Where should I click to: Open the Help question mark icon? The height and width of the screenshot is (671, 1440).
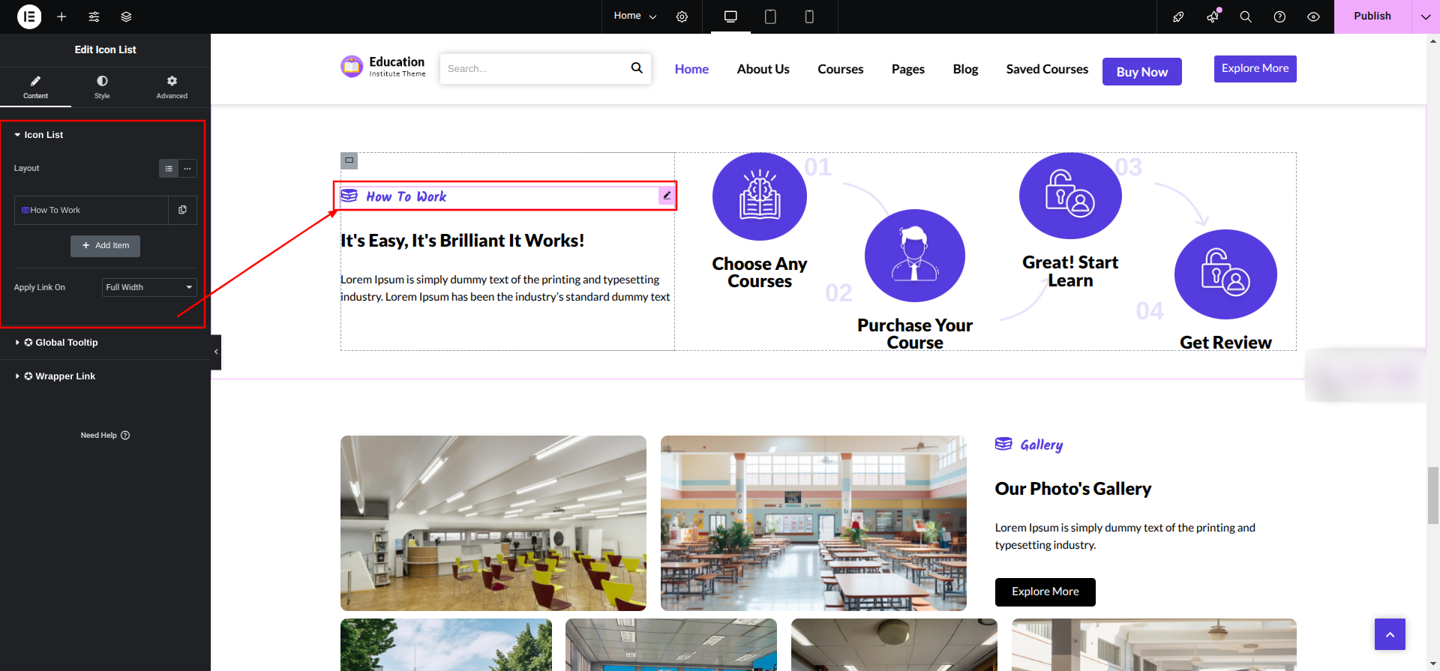1279,16
